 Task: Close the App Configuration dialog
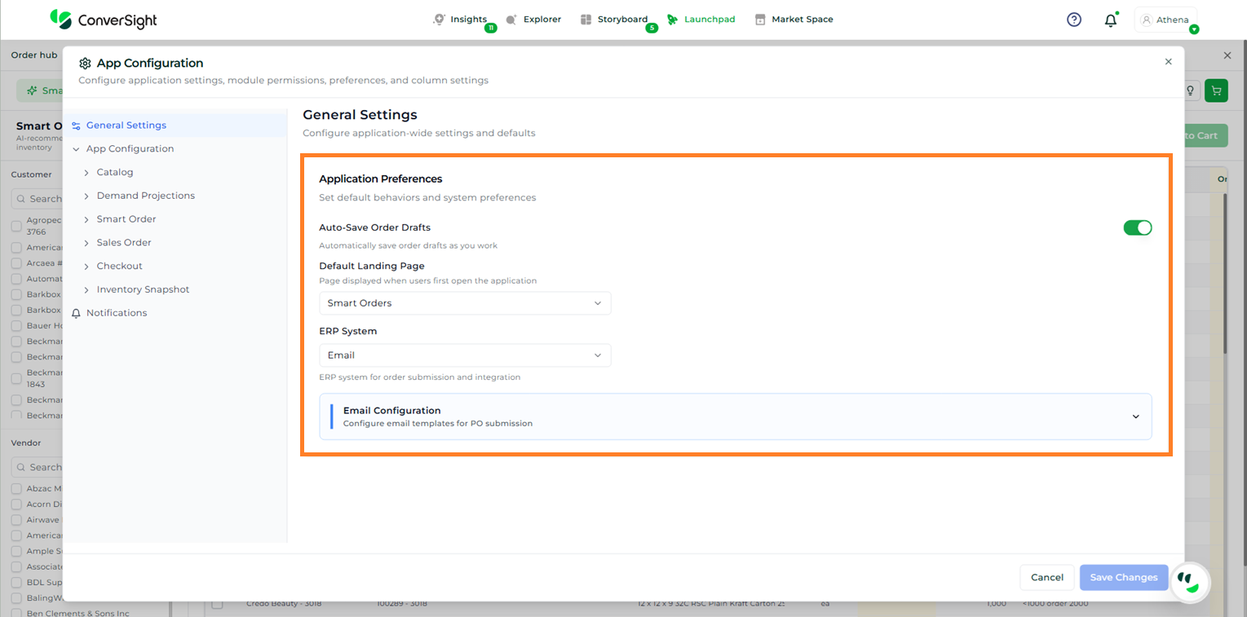click(x=1168, y=62)
